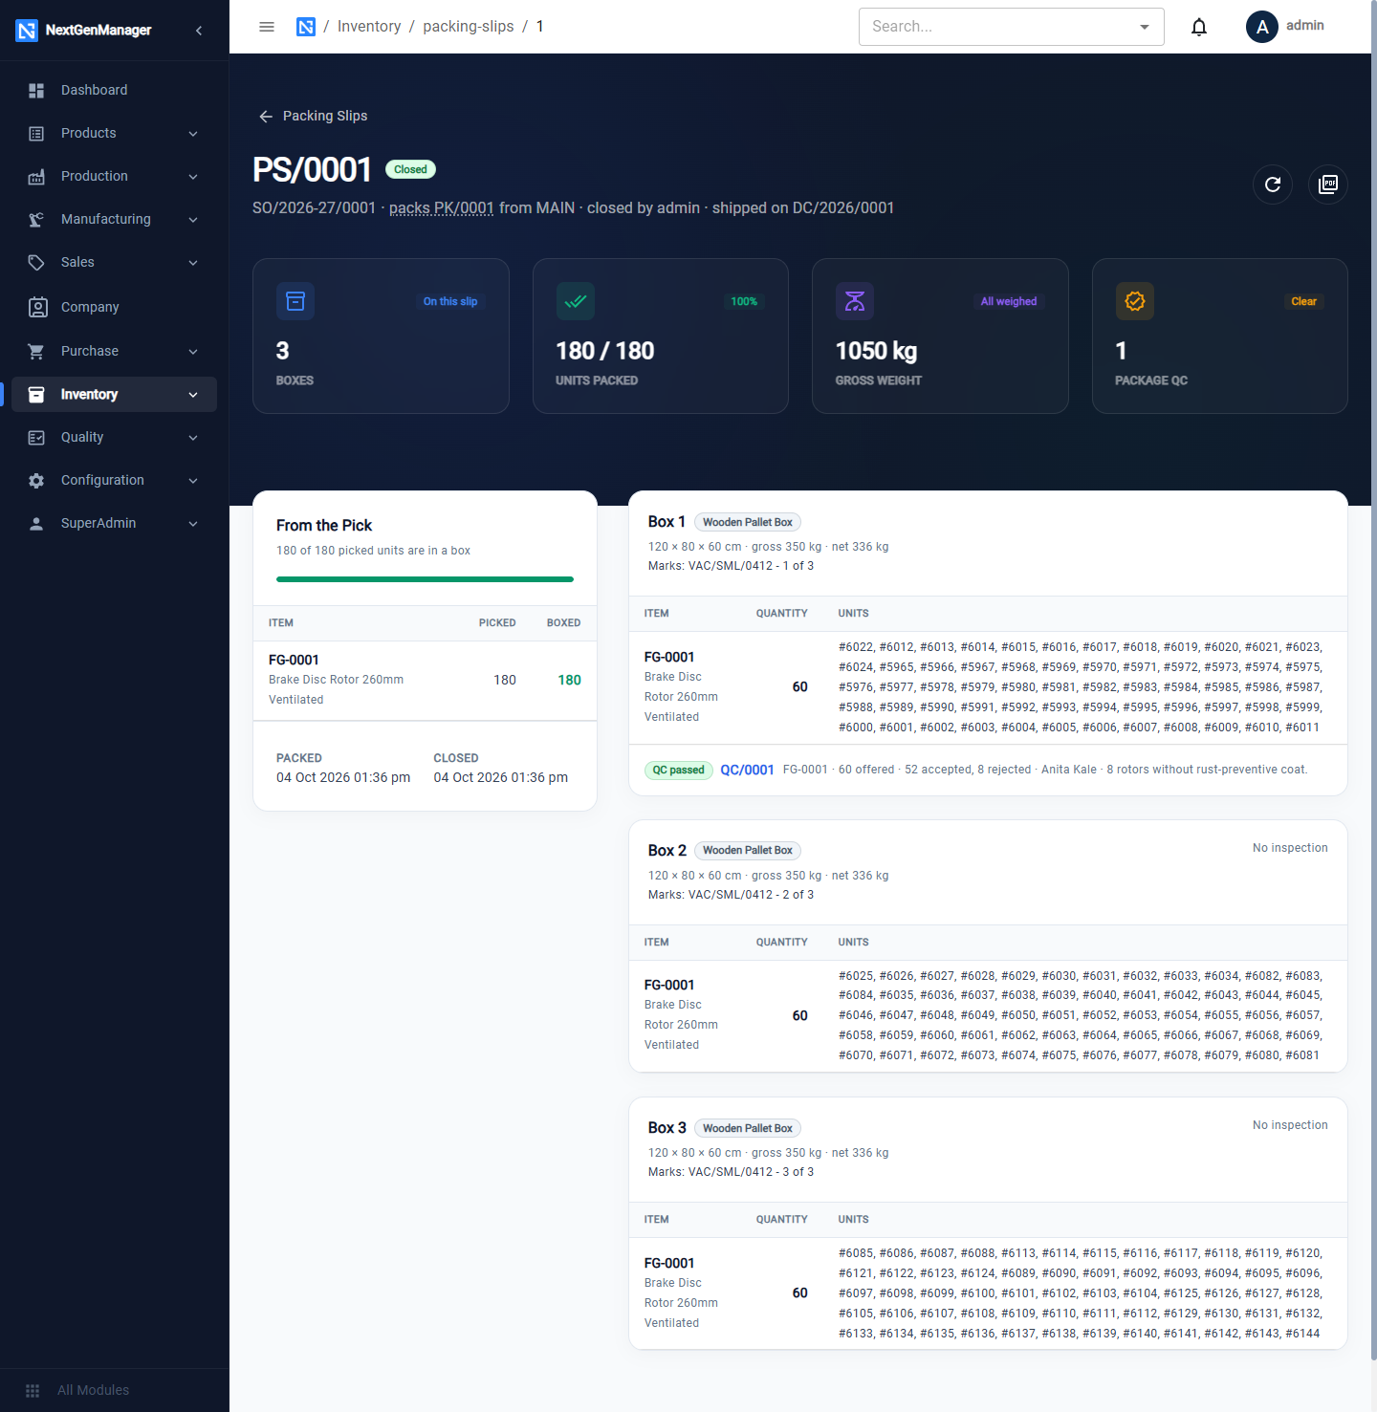The height and width of the screenshot is (1412, 1377).
Task: Click the Boxes card archive icon
Action: point(295,301)
